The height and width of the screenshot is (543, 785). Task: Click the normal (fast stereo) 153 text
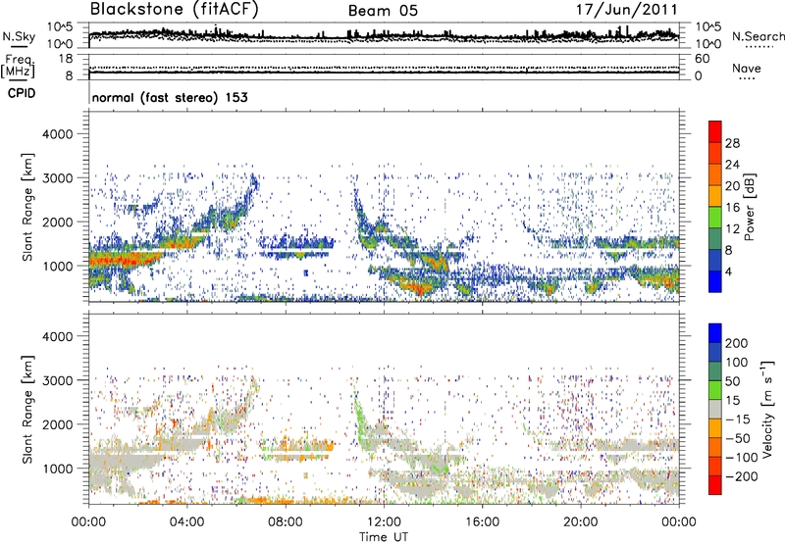170,97
